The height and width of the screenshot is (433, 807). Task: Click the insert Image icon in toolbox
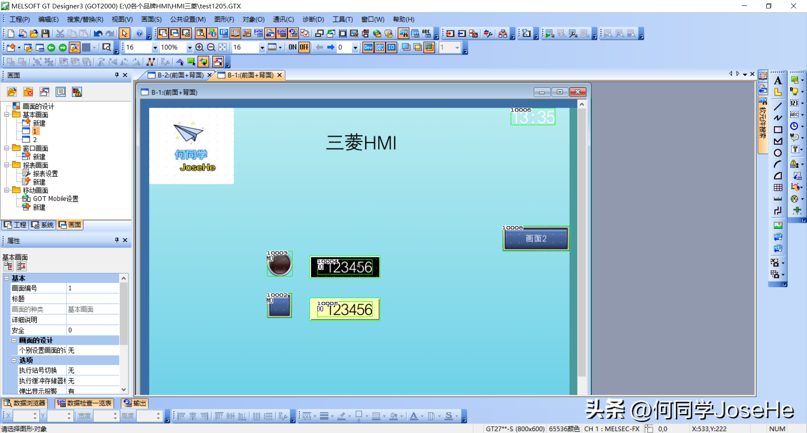click(x=778, y=226)
